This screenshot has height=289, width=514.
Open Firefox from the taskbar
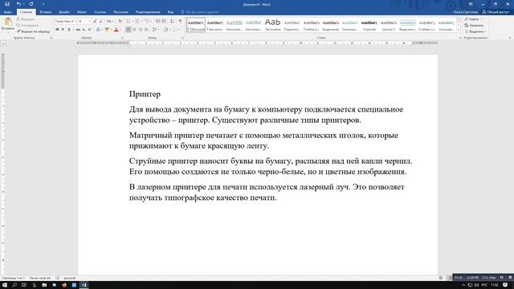(64, 285)
